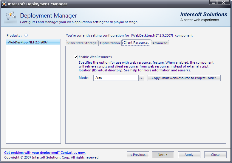The image size is (232, 163).
Task: Go to the Advanced tab
Action: point(160,43)
